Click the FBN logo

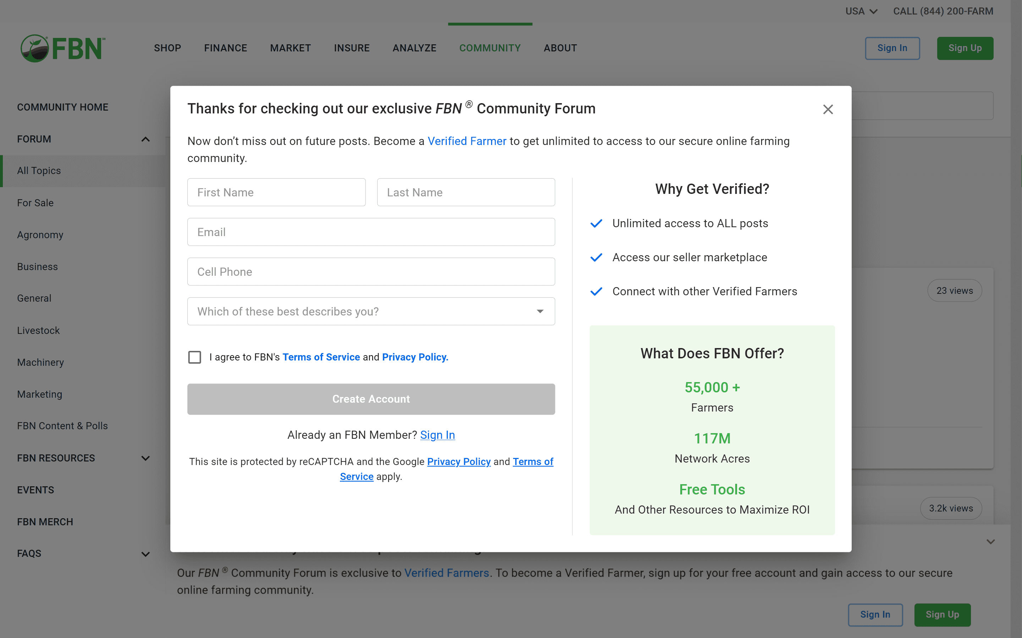coord(63,48)
